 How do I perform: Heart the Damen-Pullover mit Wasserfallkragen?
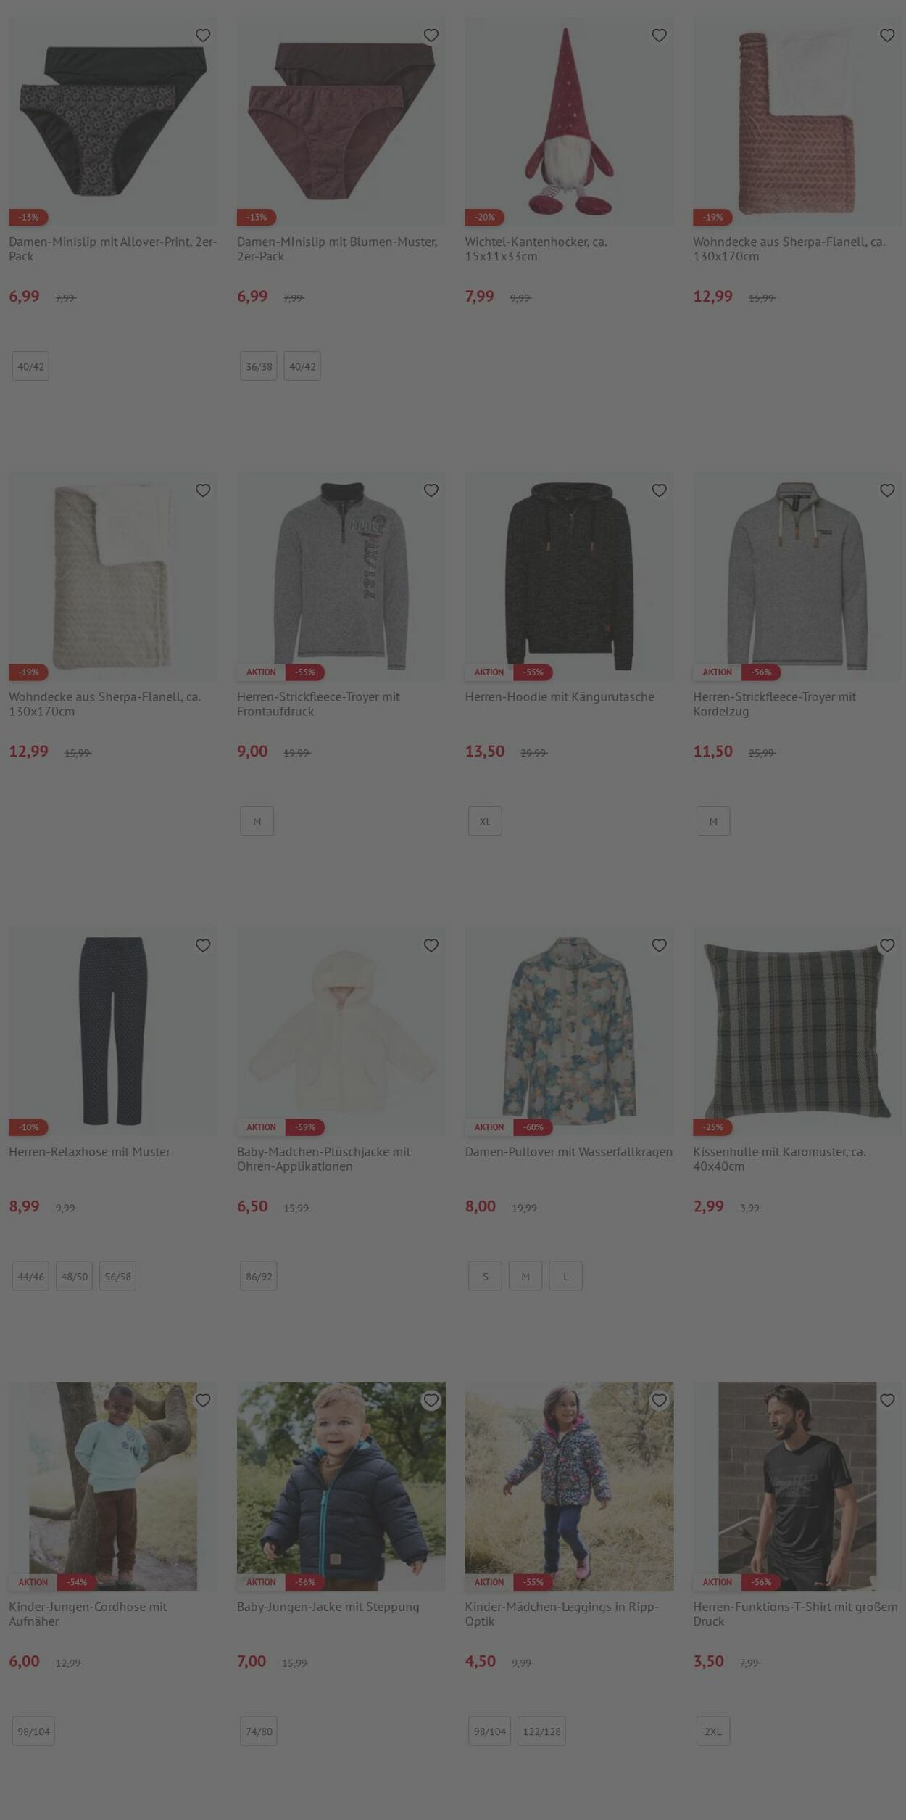[x=659, y=945]
